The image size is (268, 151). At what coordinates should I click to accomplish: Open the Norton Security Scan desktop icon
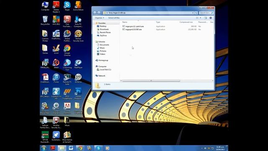pyautogui.click(x=78, y=36)
